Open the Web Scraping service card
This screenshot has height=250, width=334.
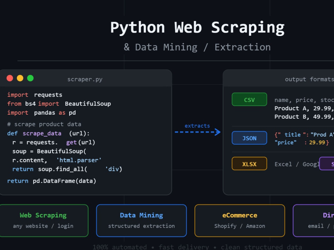(43, 221)
